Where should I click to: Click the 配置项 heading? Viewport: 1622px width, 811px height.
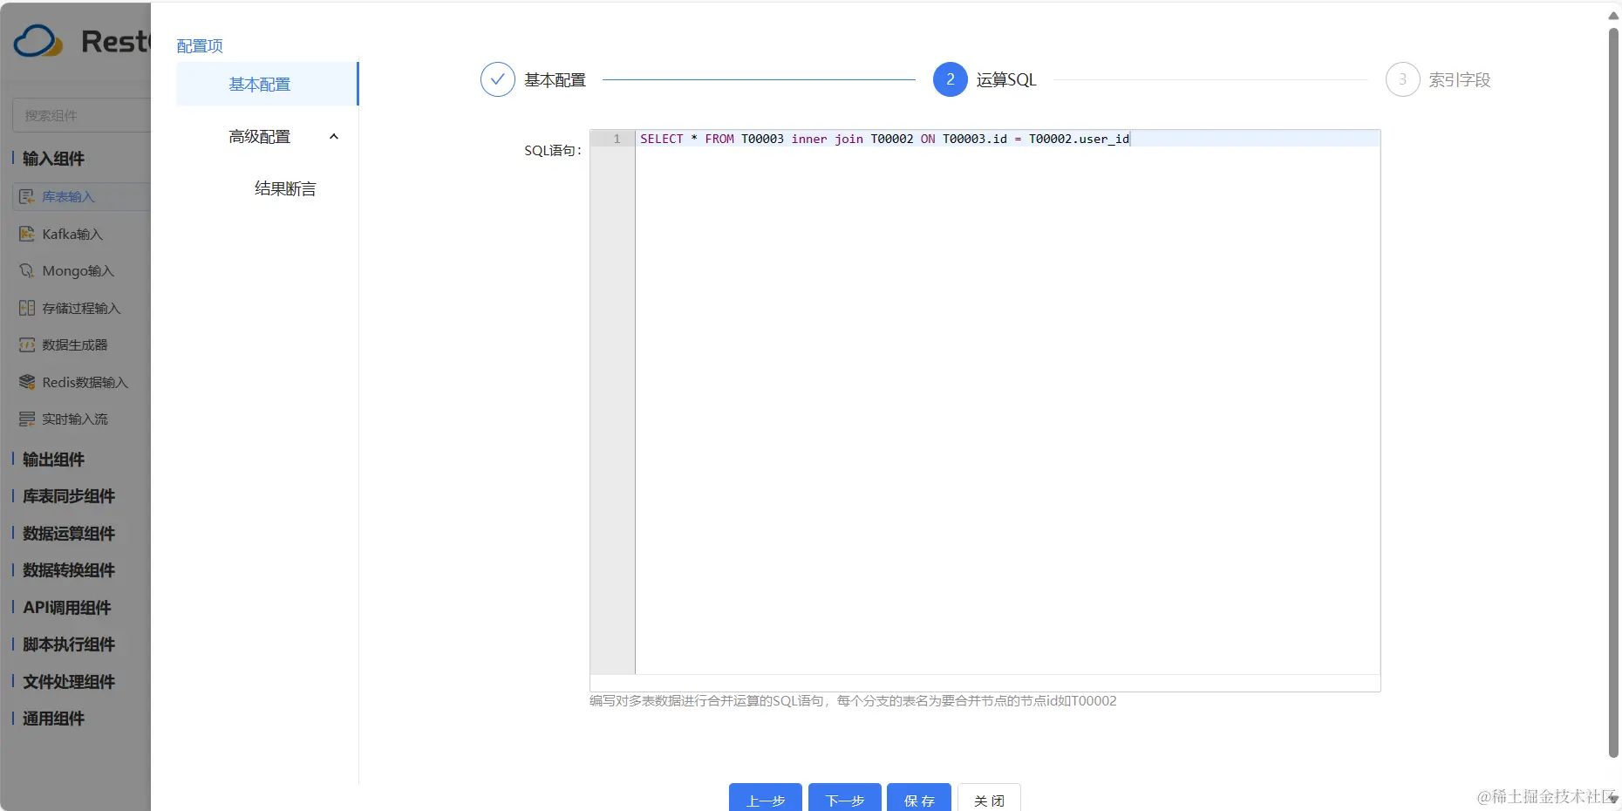click(200, 46)
